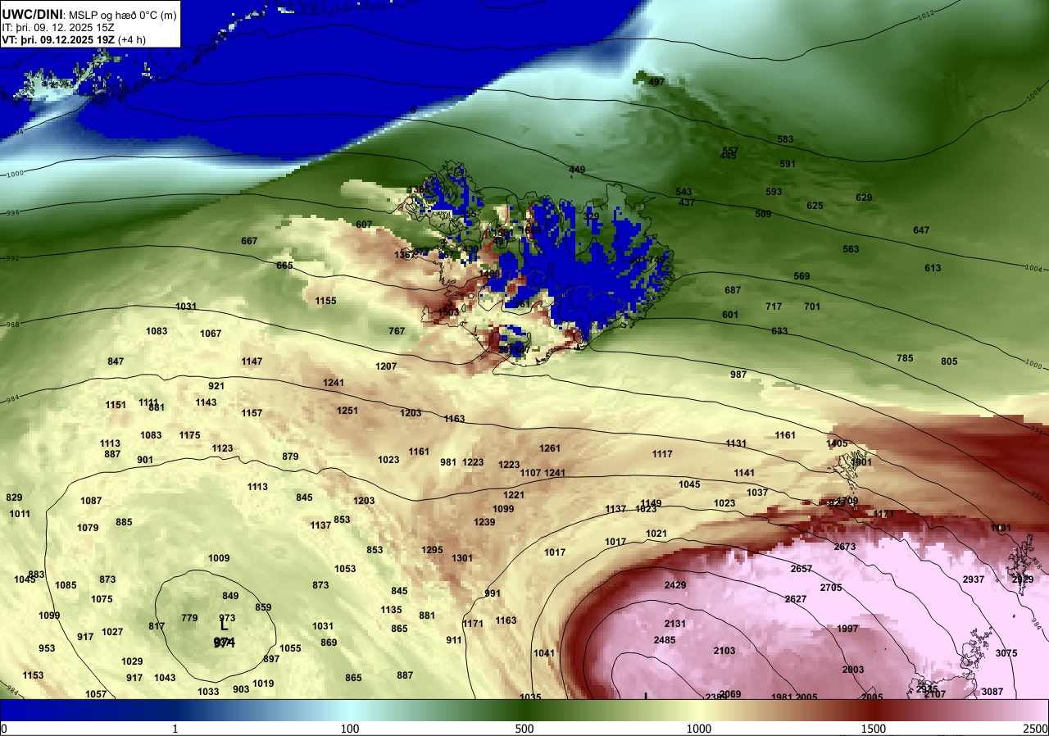Click the value '911'

(454, 640)
